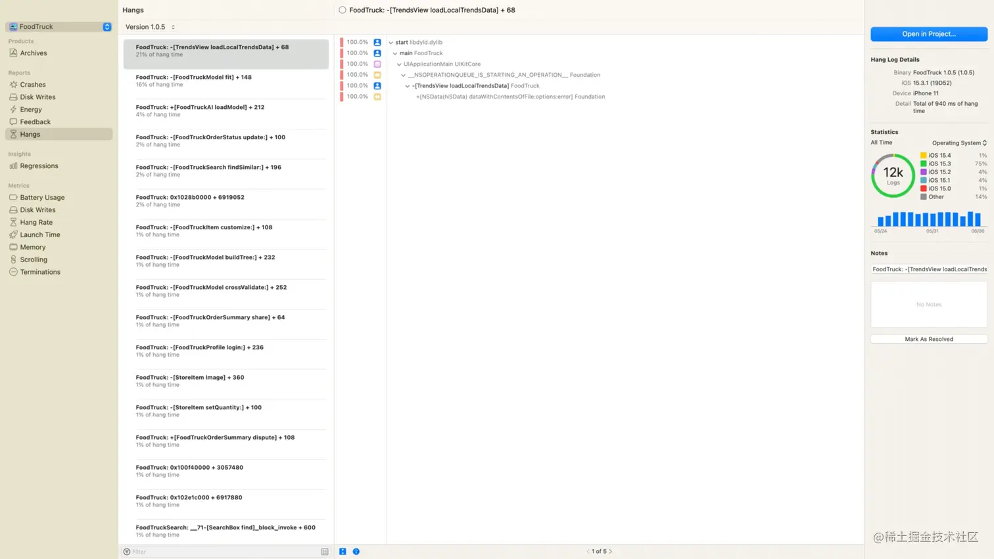Select the FoodTruckItem customize: + 108 hang
Image resolution: width=994 pixels, height=559 pixels.
coord(226,231)
